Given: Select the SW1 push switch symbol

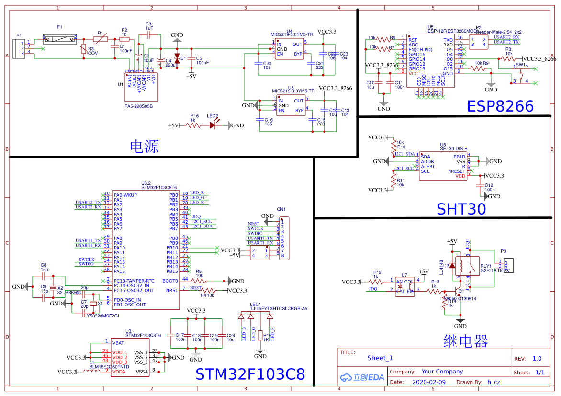Looking at the screenshot, I should pyautogui.click(x=521, y=75).
